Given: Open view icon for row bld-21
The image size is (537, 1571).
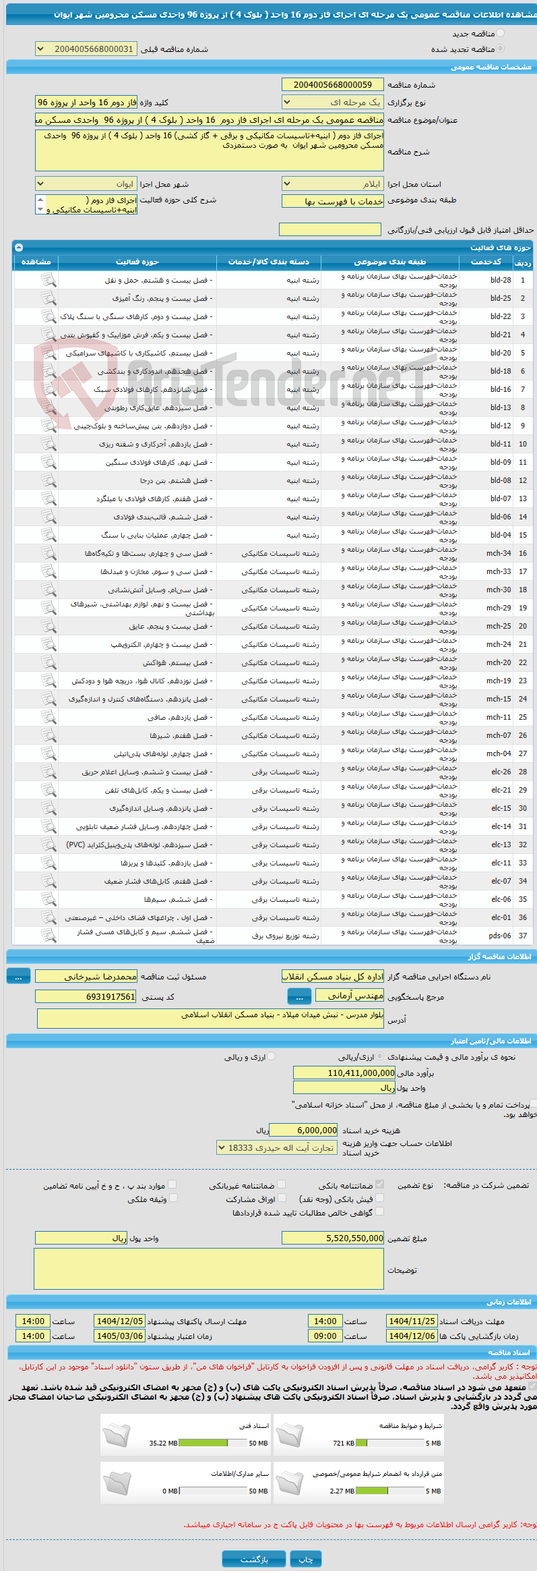Looking at the screenshot, I should point(49,335).
